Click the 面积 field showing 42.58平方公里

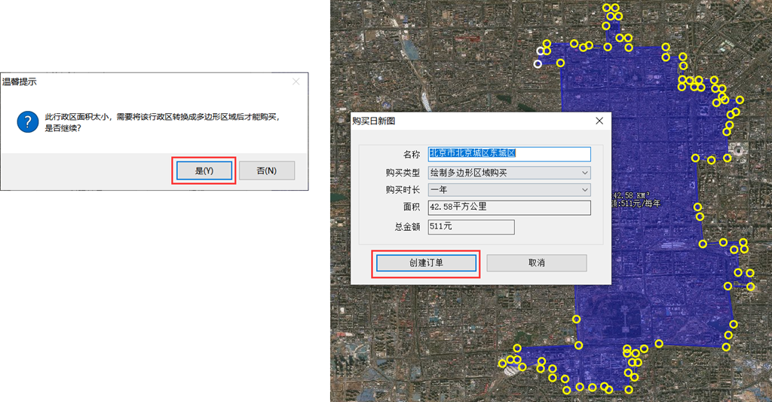509,207
